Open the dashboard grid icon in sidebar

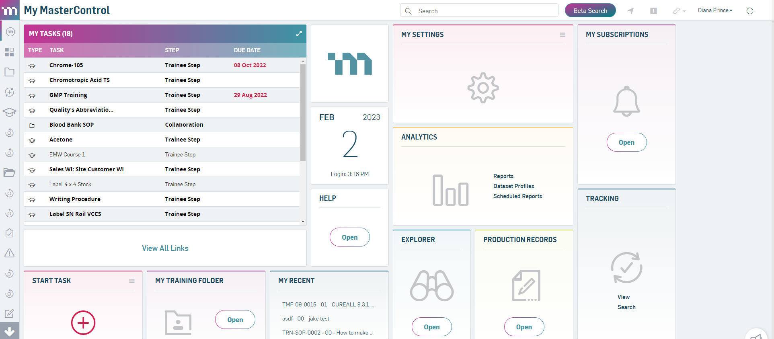[x=9, y=52]
